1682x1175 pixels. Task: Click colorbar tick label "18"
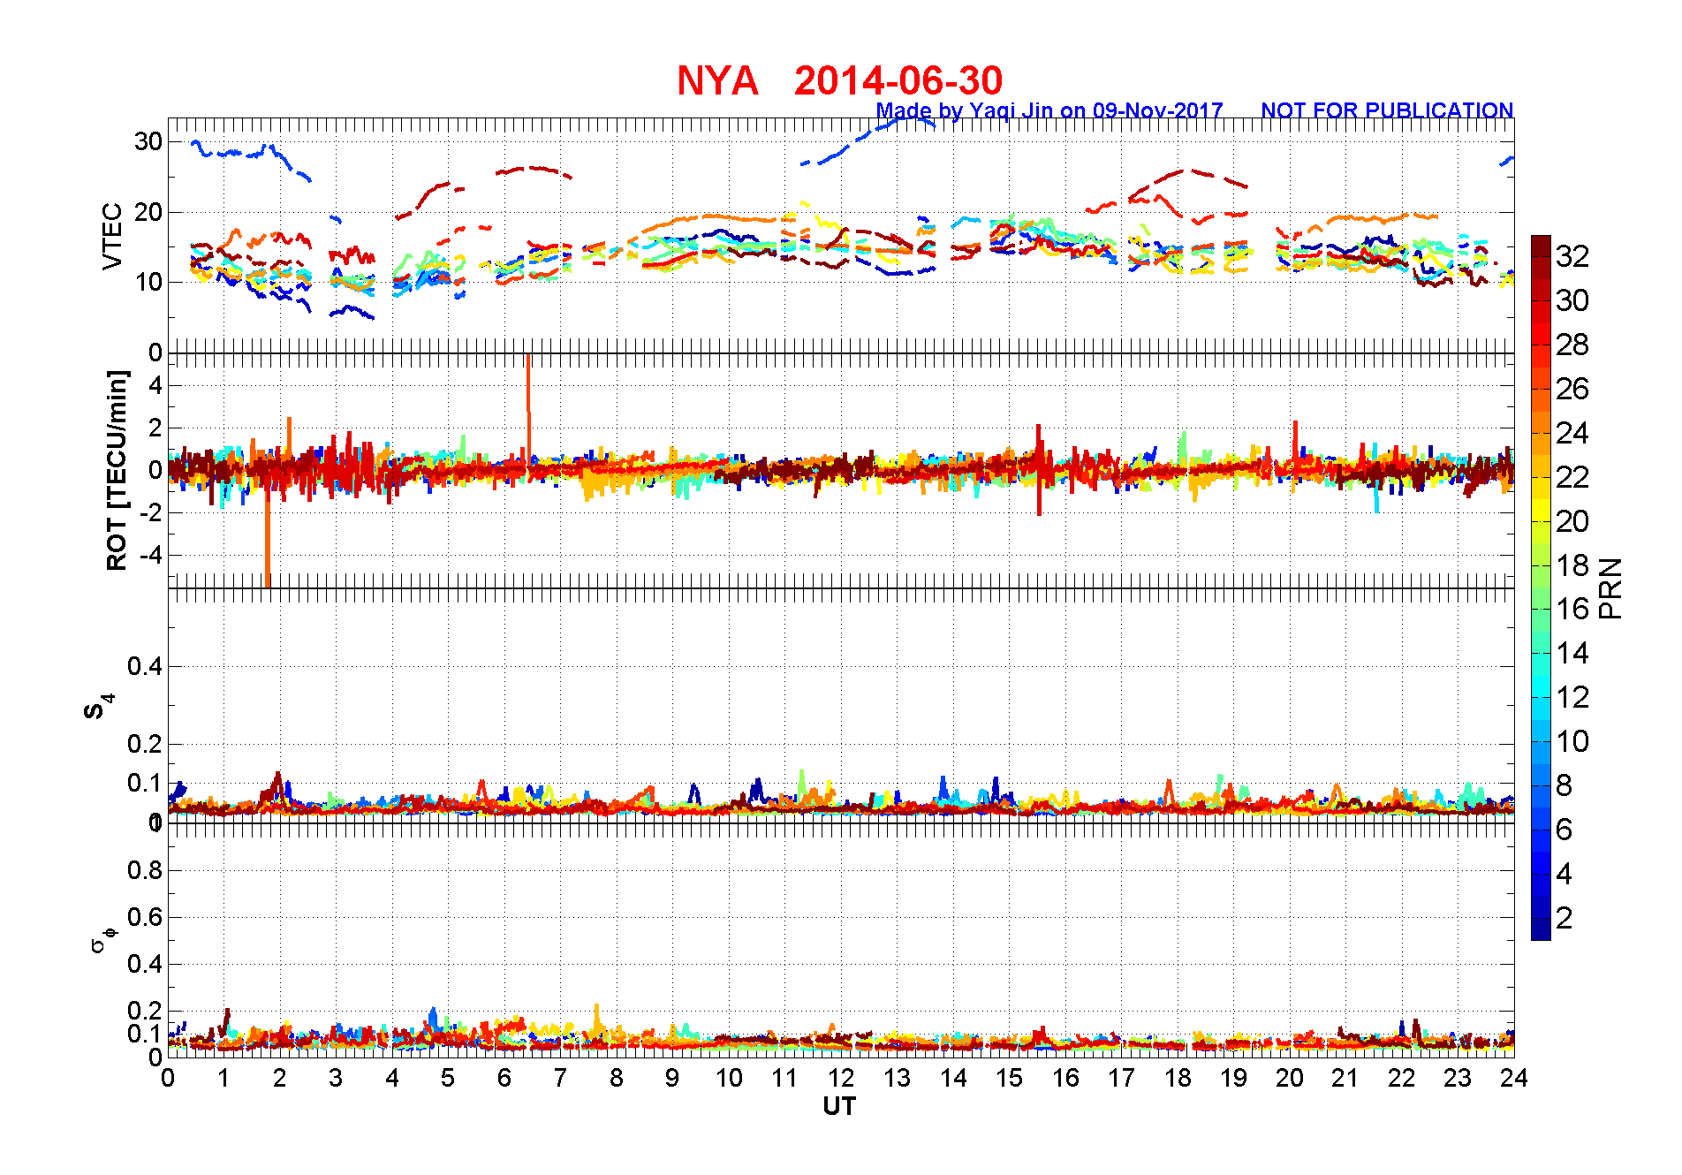[x=1572, y=565]
